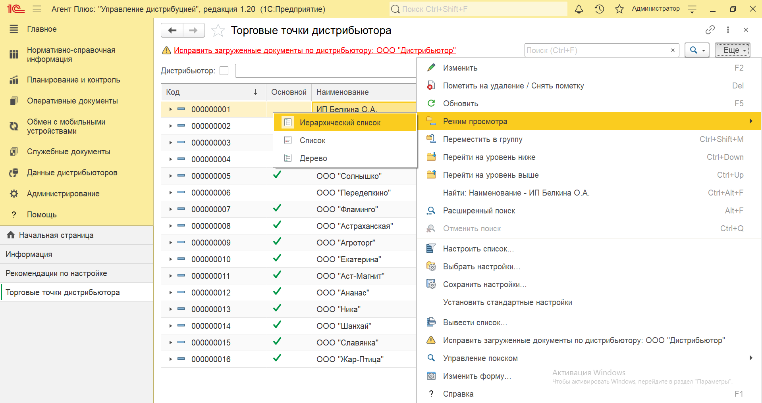Screen dimensions: 762x403
Task: Copy link to this form icon
Action: (x=710, y=30)
